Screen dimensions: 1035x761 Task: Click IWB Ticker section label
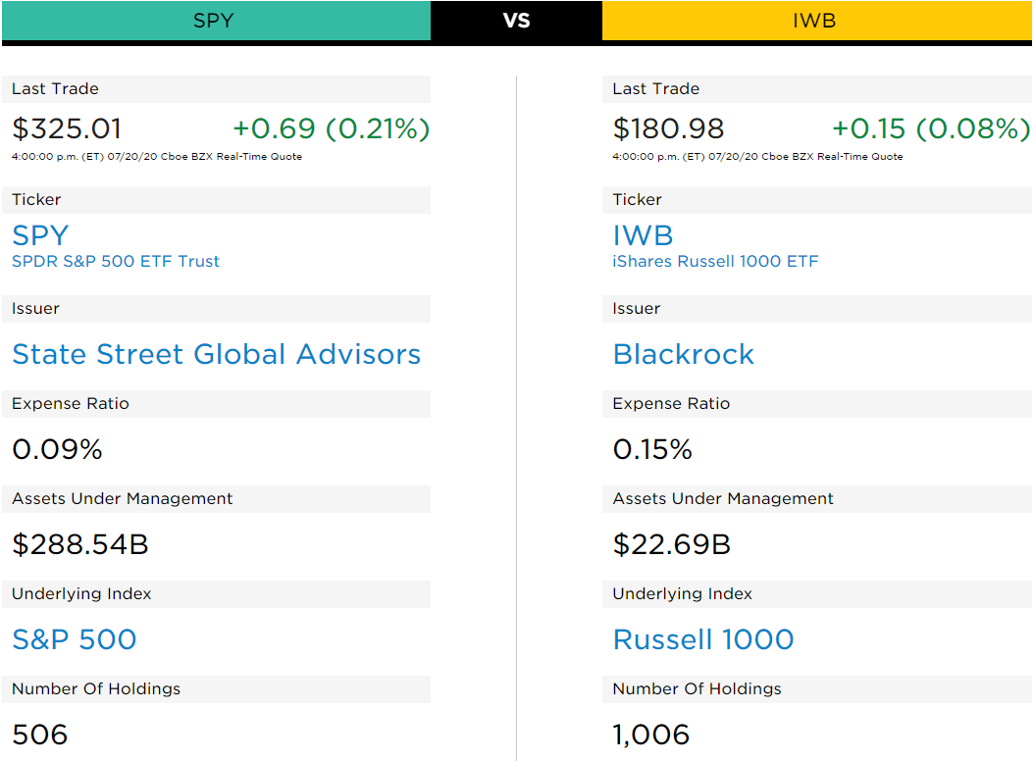637,199
